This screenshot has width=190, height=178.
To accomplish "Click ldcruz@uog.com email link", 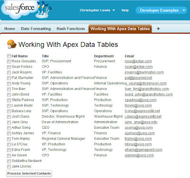I will point(138,144).
